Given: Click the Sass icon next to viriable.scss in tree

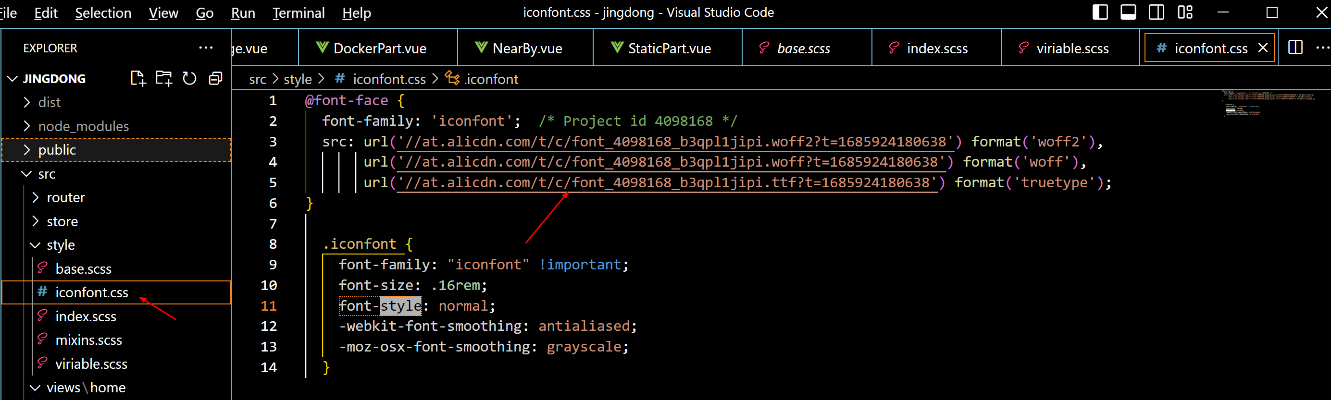Looking at the screenshot, I should tap(42, 364).
